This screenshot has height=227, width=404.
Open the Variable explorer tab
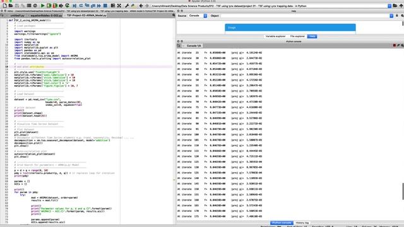pyautogui.click(x=275, y=37)
